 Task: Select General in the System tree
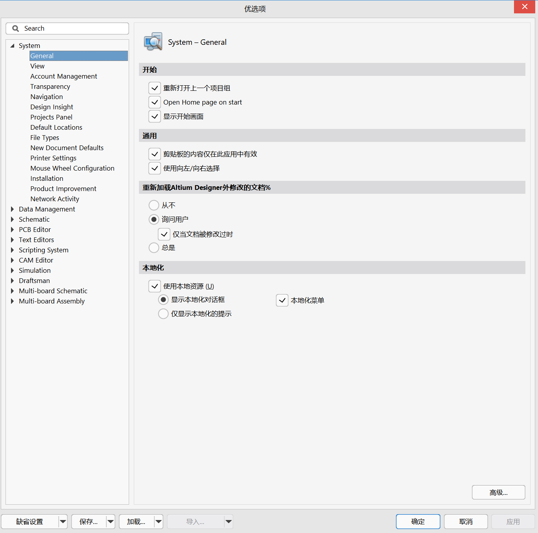click(79, 56)
